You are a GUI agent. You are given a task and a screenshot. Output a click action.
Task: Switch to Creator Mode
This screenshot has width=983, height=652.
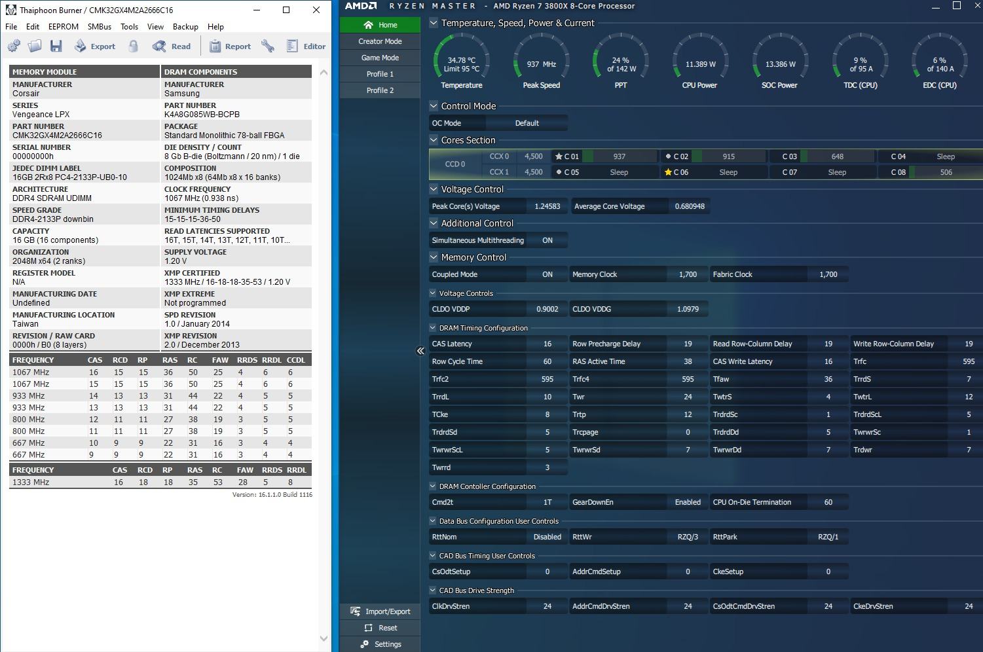pyautogui.click(x=380, y=41)
